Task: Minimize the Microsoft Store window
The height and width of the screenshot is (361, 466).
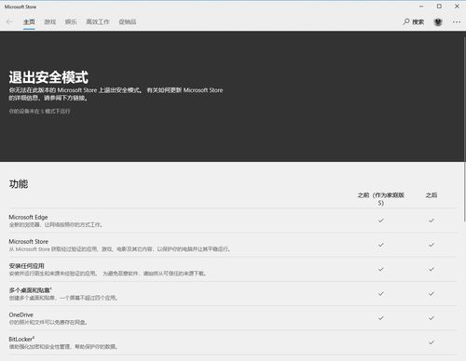Action: click(421, 7)
